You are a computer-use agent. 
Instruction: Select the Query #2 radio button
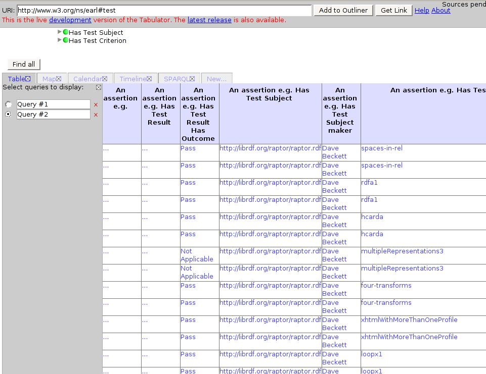(x=9, y=114)
